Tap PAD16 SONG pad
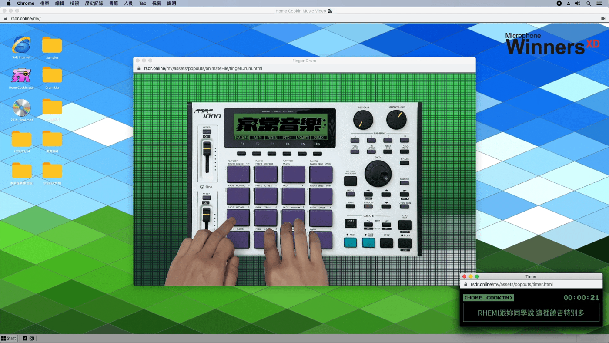Image resolution: width=609 pixels, height=343 pixels. (x=321, y=174)
